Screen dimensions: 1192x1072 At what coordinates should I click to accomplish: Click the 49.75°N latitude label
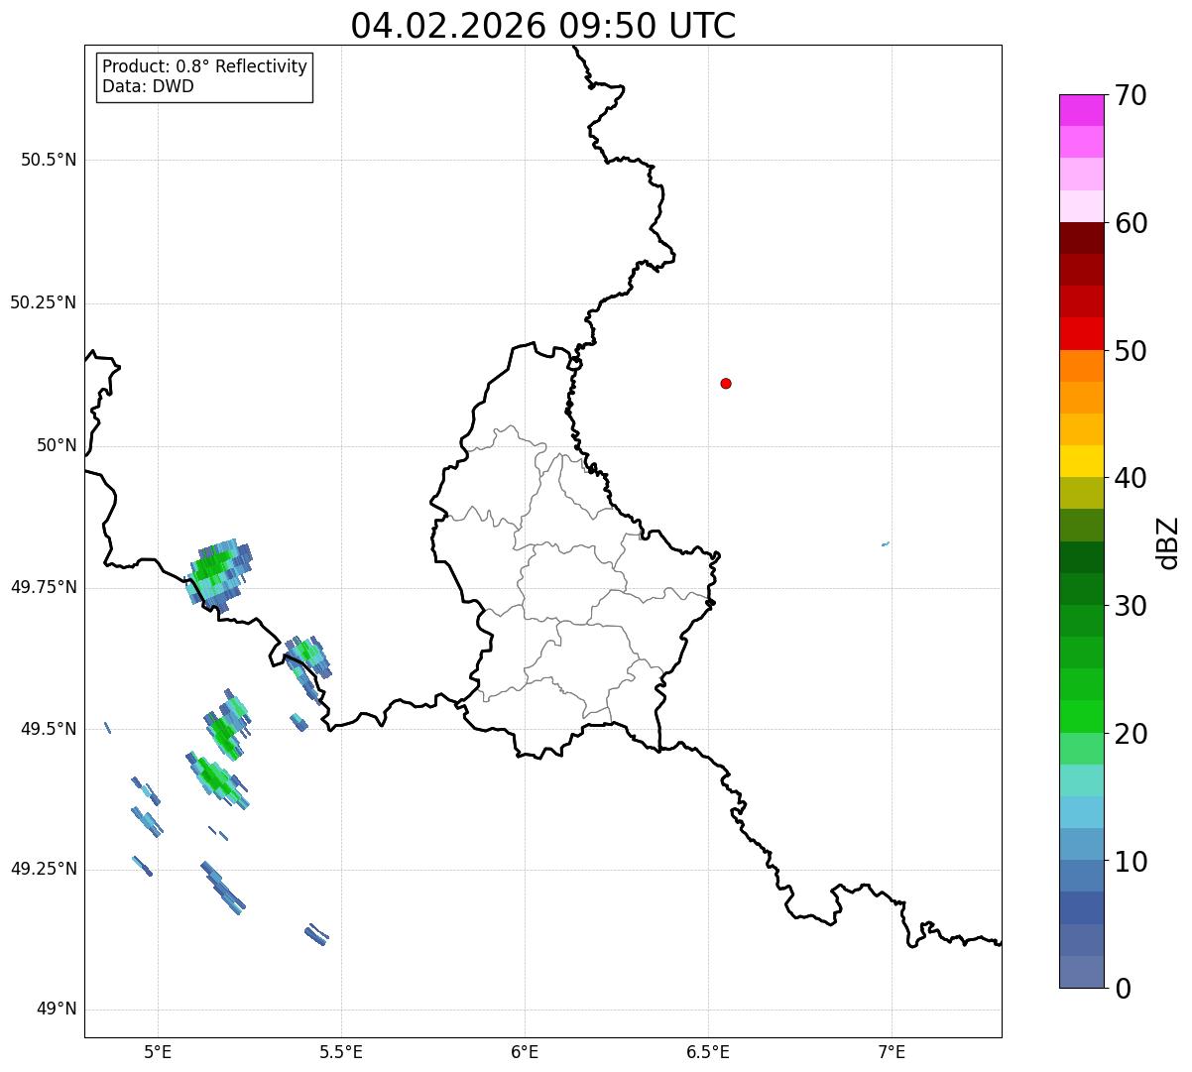pyautogui.click(x=44, y=587)
